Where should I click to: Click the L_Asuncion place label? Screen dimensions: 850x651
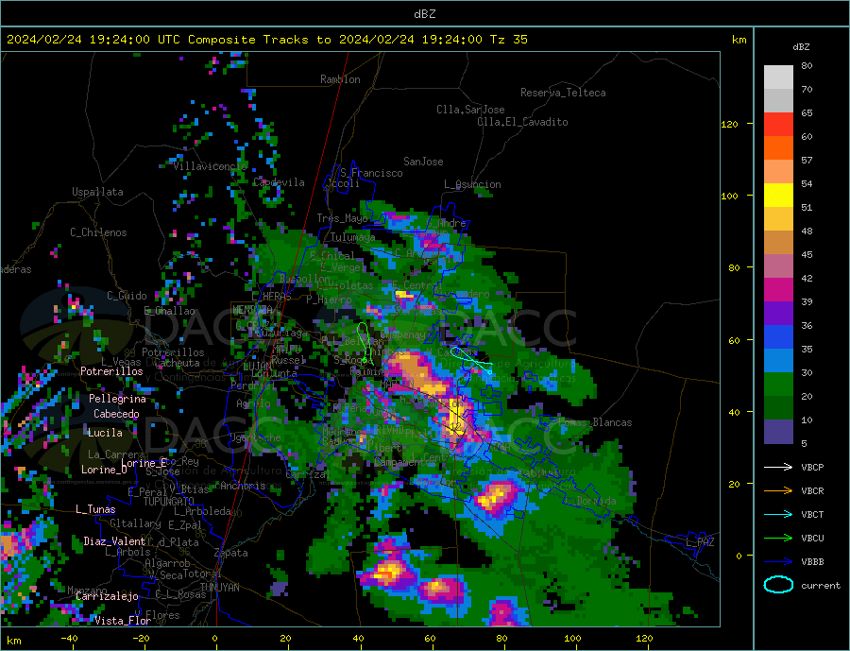point(472,184)
